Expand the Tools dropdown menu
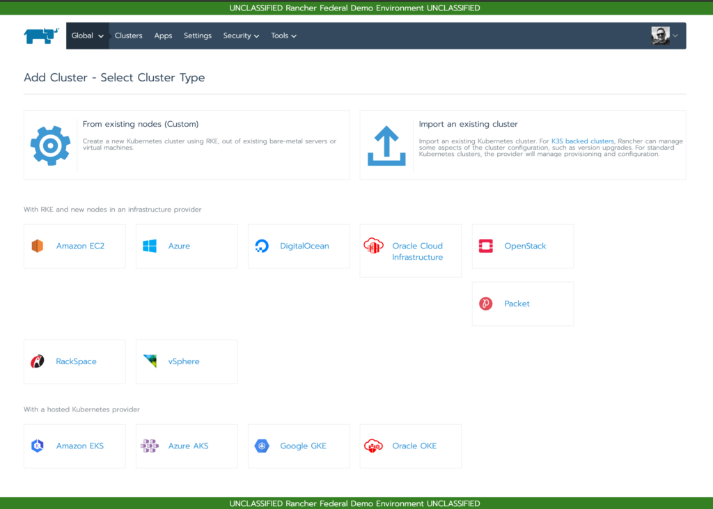The height and width of the screenshot is (509, 713). 284,36
